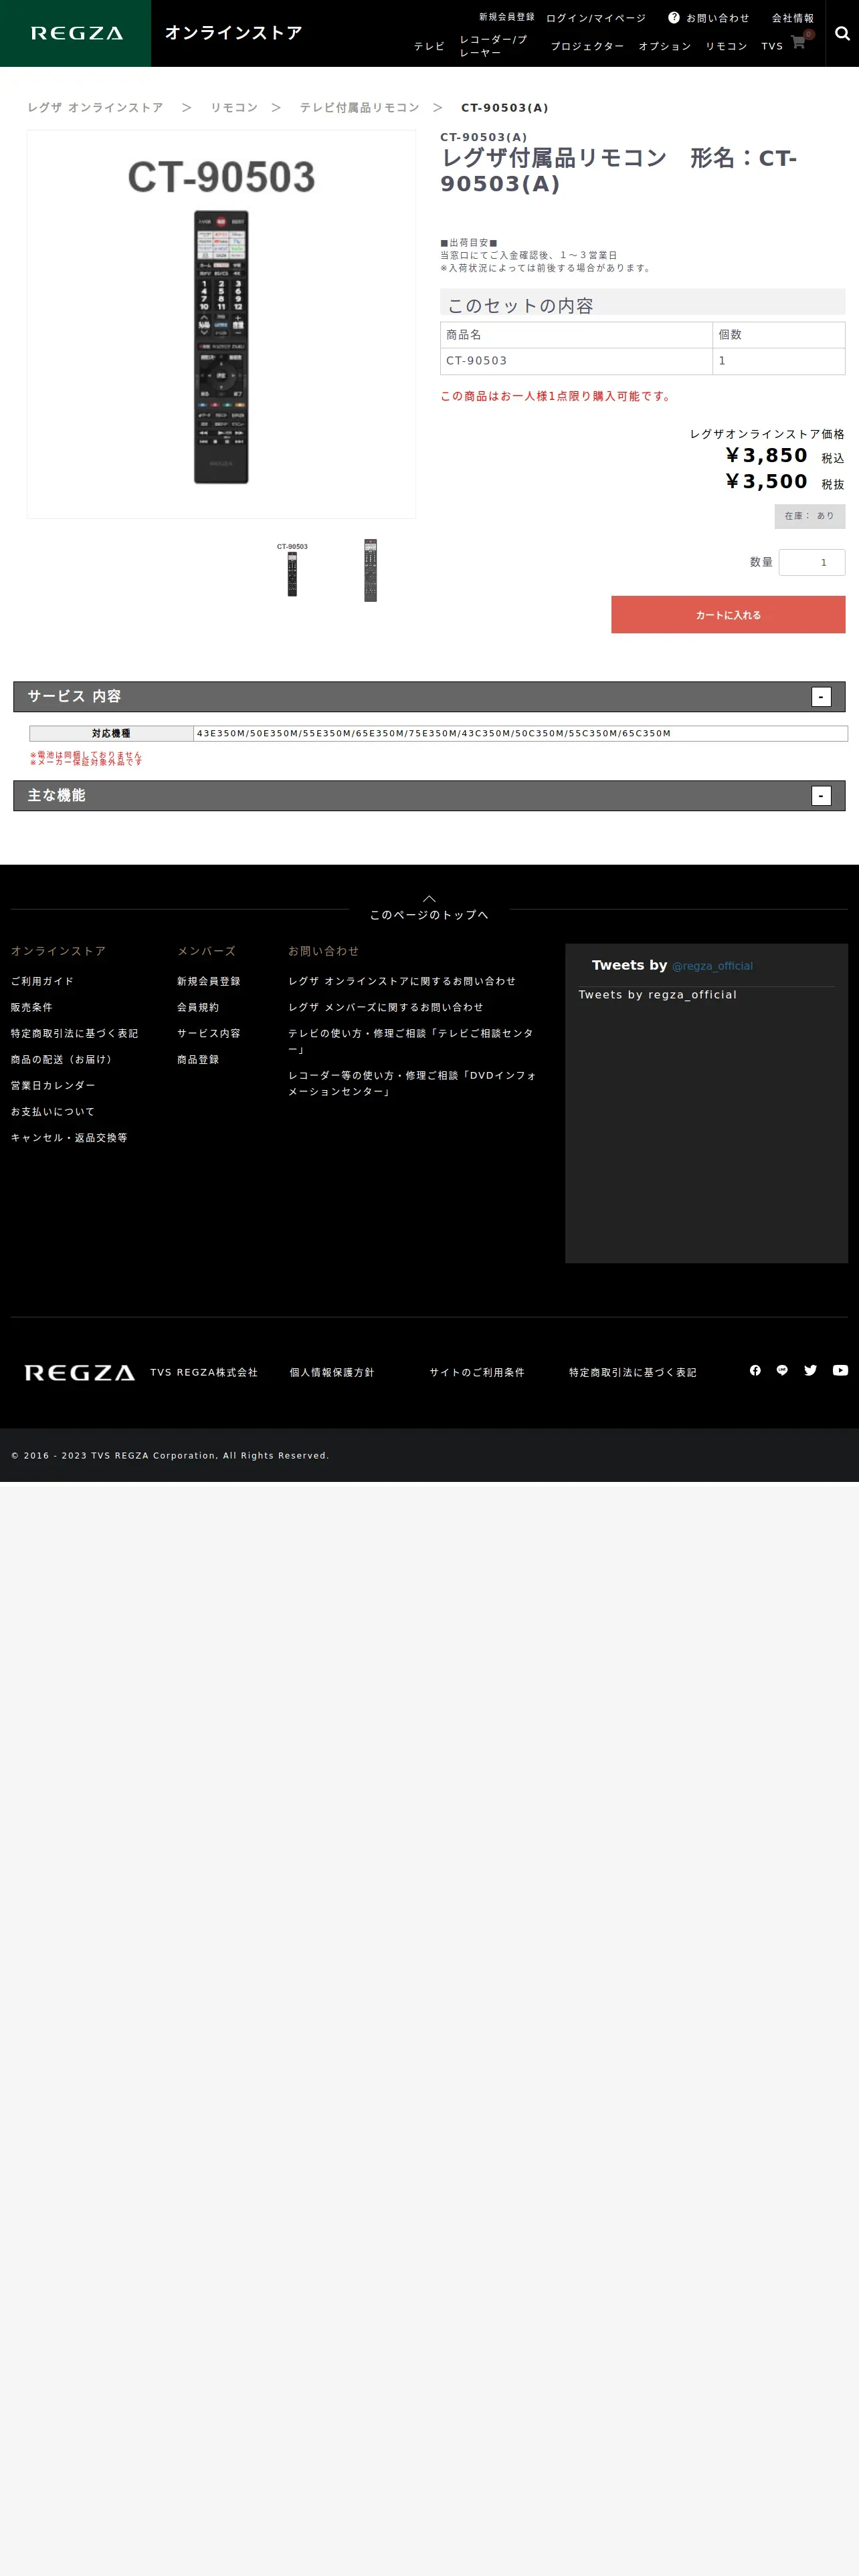
Task: Open 販売条件 footer link
Action: pyautogui.click(x=31, y=1007)
